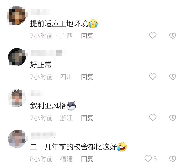Dislike the 叙利亚风格 comment
The width and height of the screenshot is (186, 165).
click(x=173, y=118)
